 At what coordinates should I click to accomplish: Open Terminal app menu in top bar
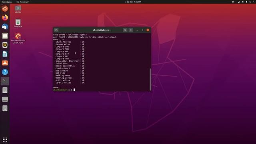point(23,2)
